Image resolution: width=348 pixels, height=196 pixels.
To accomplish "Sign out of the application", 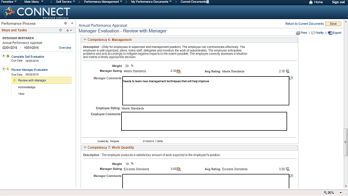I will (x=338, y=2).
